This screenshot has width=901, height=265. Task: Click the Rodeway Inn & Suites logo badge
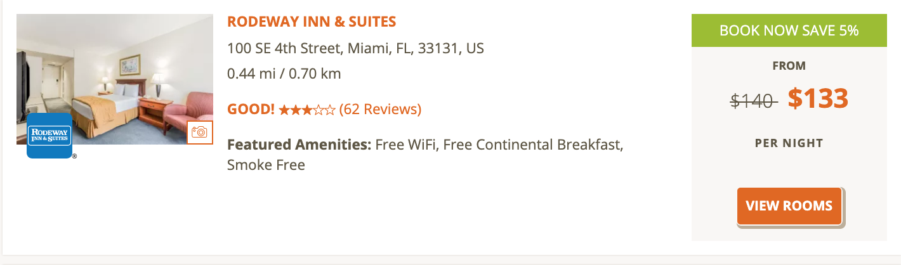[49, 136]
